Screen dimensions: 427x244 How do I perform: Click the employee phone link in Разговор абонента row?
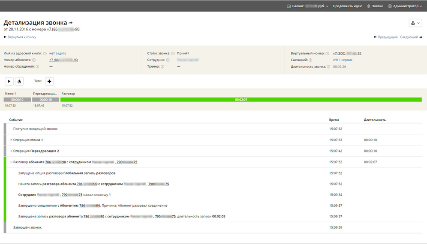[127, 162]
